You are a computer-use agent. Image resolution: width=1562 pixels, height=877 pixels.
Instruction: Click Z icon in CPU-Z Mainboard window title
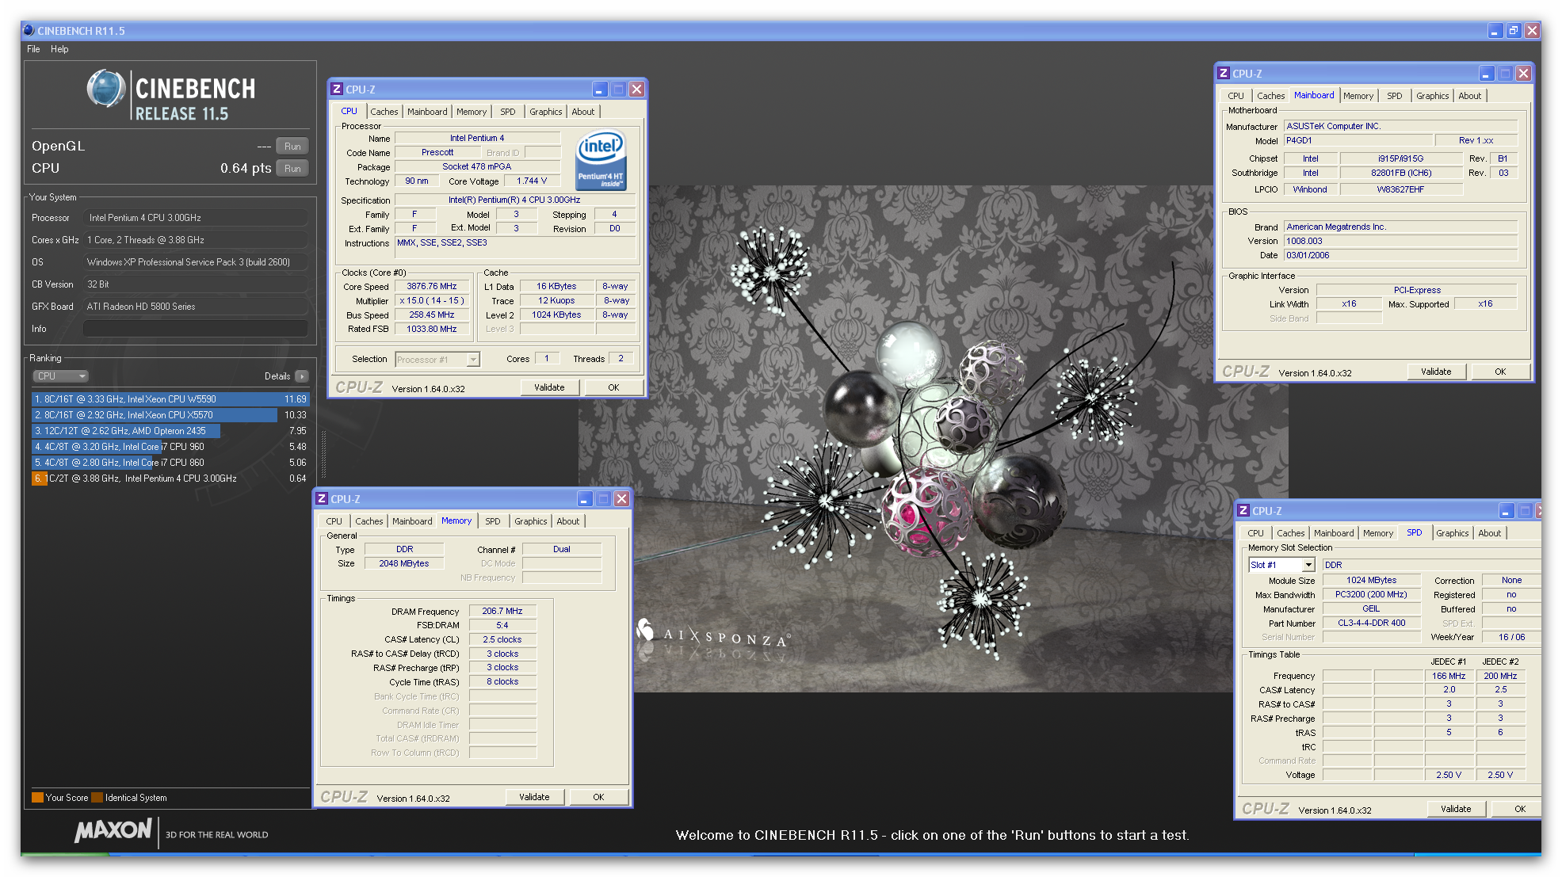click(x=1224, y=74)
